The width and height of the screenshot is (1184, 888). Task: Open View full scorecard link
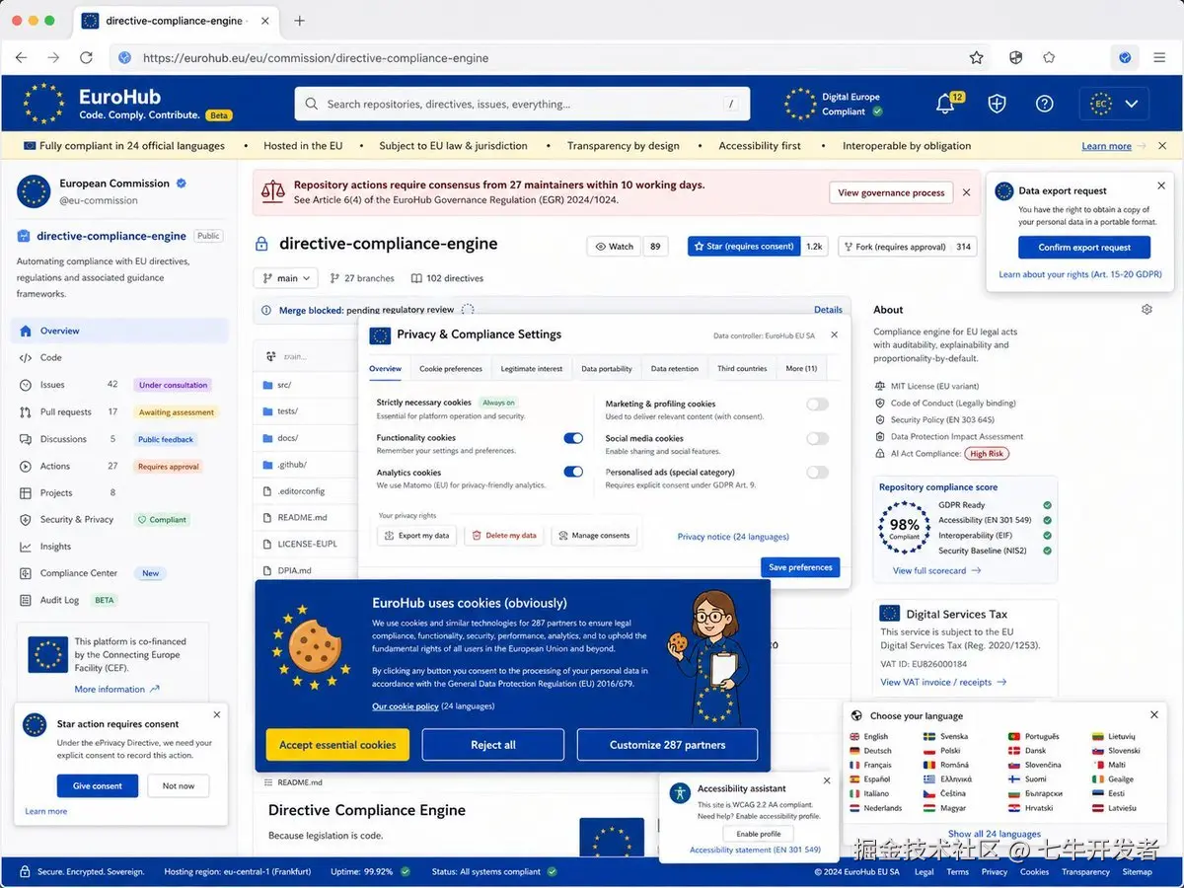[x=936, y=570]
